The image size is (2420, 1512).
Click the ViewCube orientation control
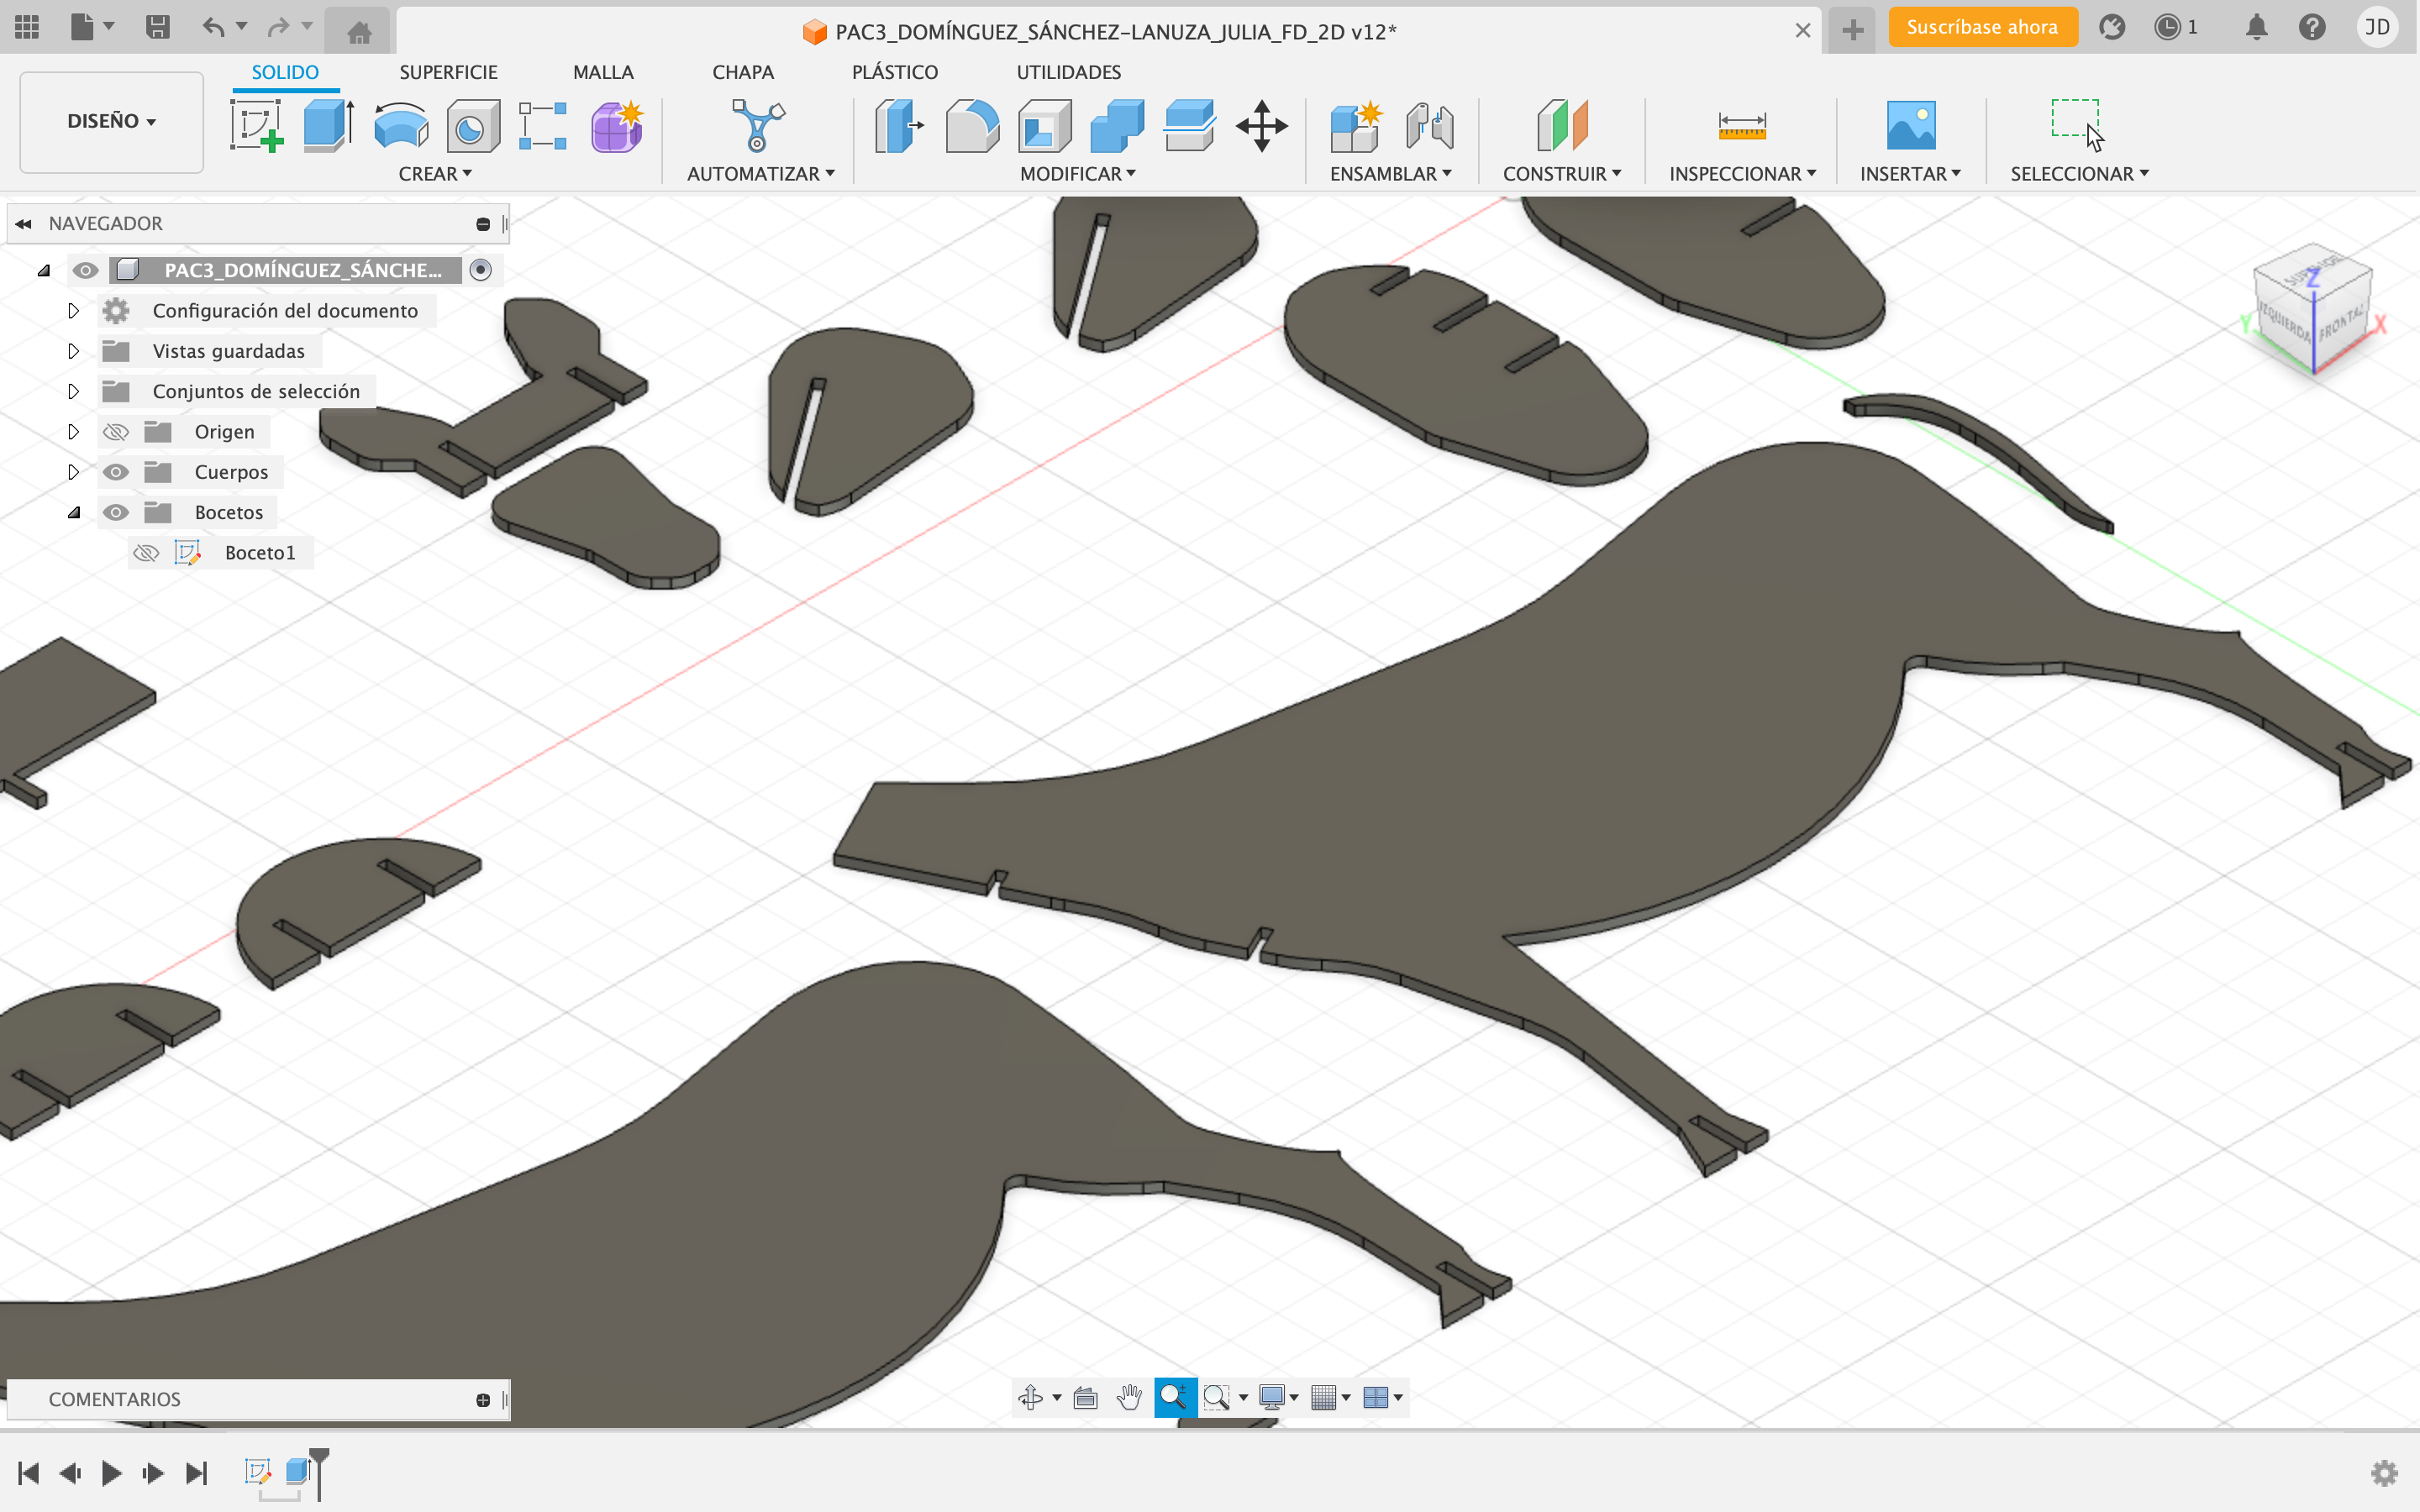coord(2314,310)
